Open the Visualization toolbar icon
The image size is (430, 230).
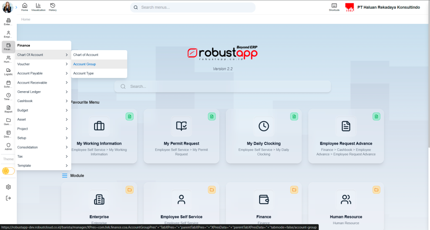(x=38, y=6)
